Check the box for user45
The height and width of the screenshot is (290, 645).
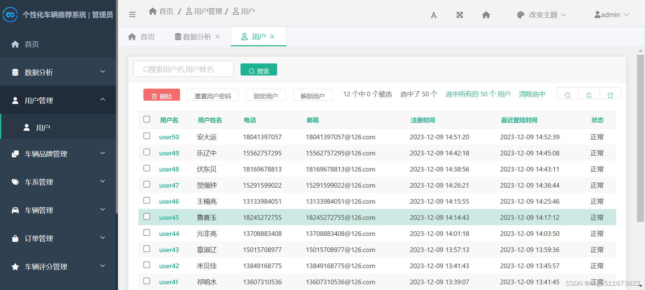147,216
